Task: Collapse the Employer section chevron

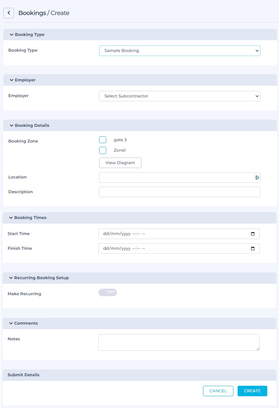Action: pyautogui.click(x=11, y=80)
